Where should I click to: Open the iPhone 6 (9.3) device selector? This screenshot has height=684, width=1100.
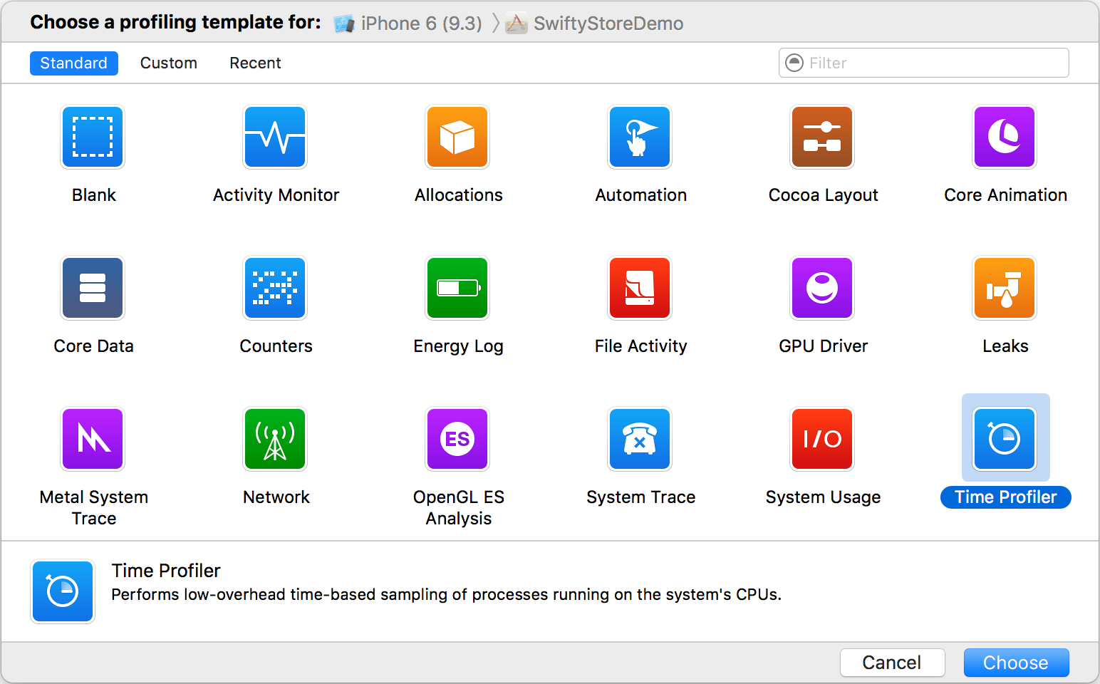[409, 24]
